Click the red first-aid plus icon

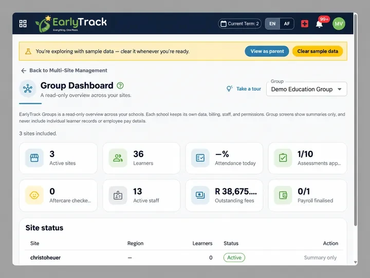305,24
